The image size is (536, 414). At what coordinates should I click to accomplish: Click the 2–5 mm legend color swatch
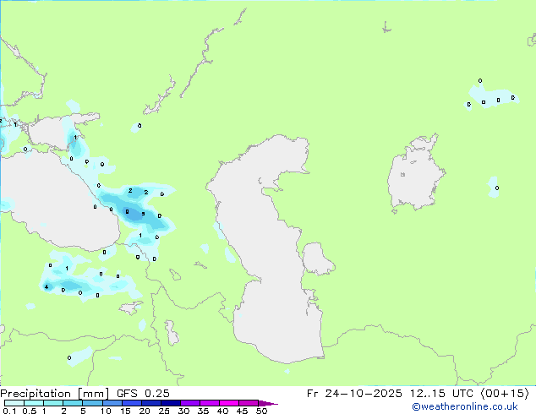tap(73, 403)
